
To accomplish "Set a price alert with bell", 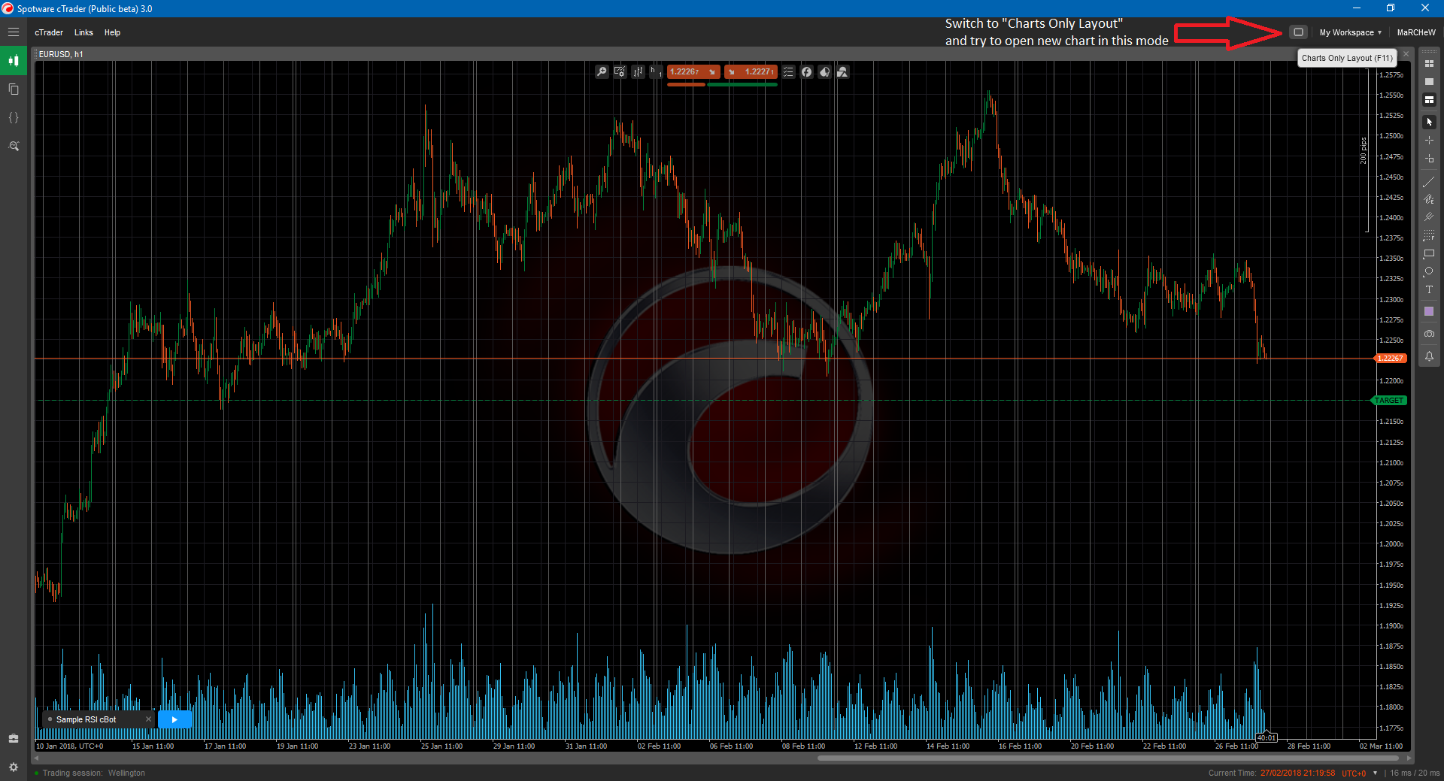I will point(1429,356).
